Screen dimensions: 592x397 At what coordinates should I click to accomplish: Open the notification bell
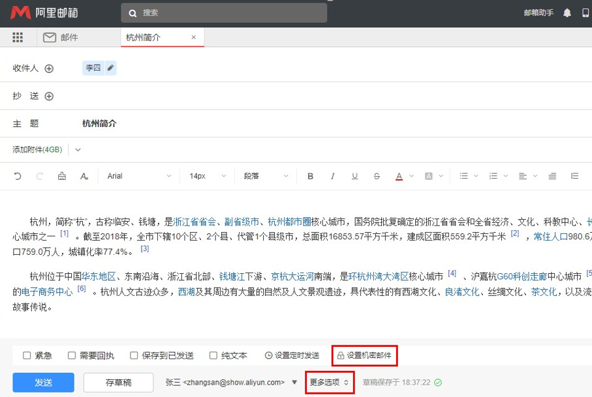tap(567, 13)
